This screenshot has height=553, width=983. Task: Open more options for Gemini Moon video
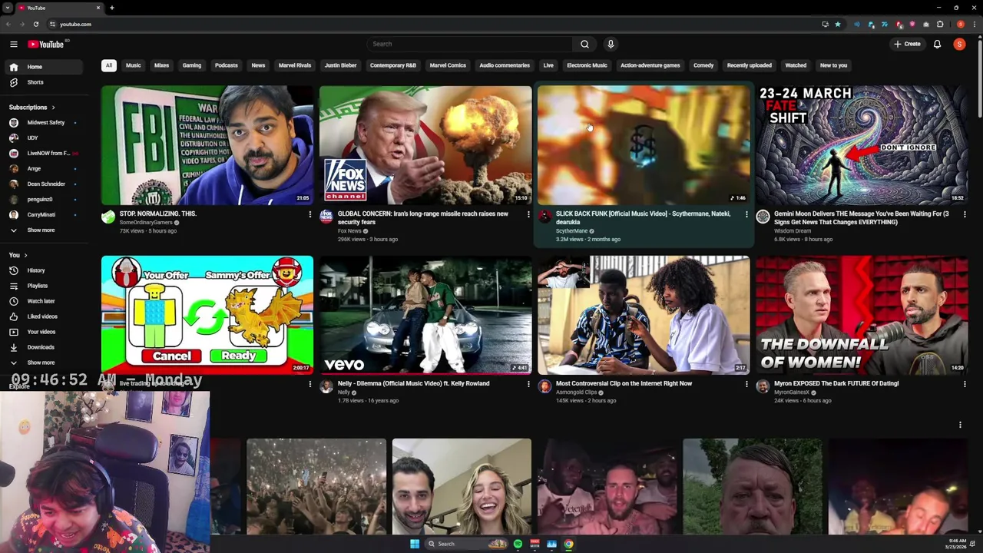pos(965,214)
